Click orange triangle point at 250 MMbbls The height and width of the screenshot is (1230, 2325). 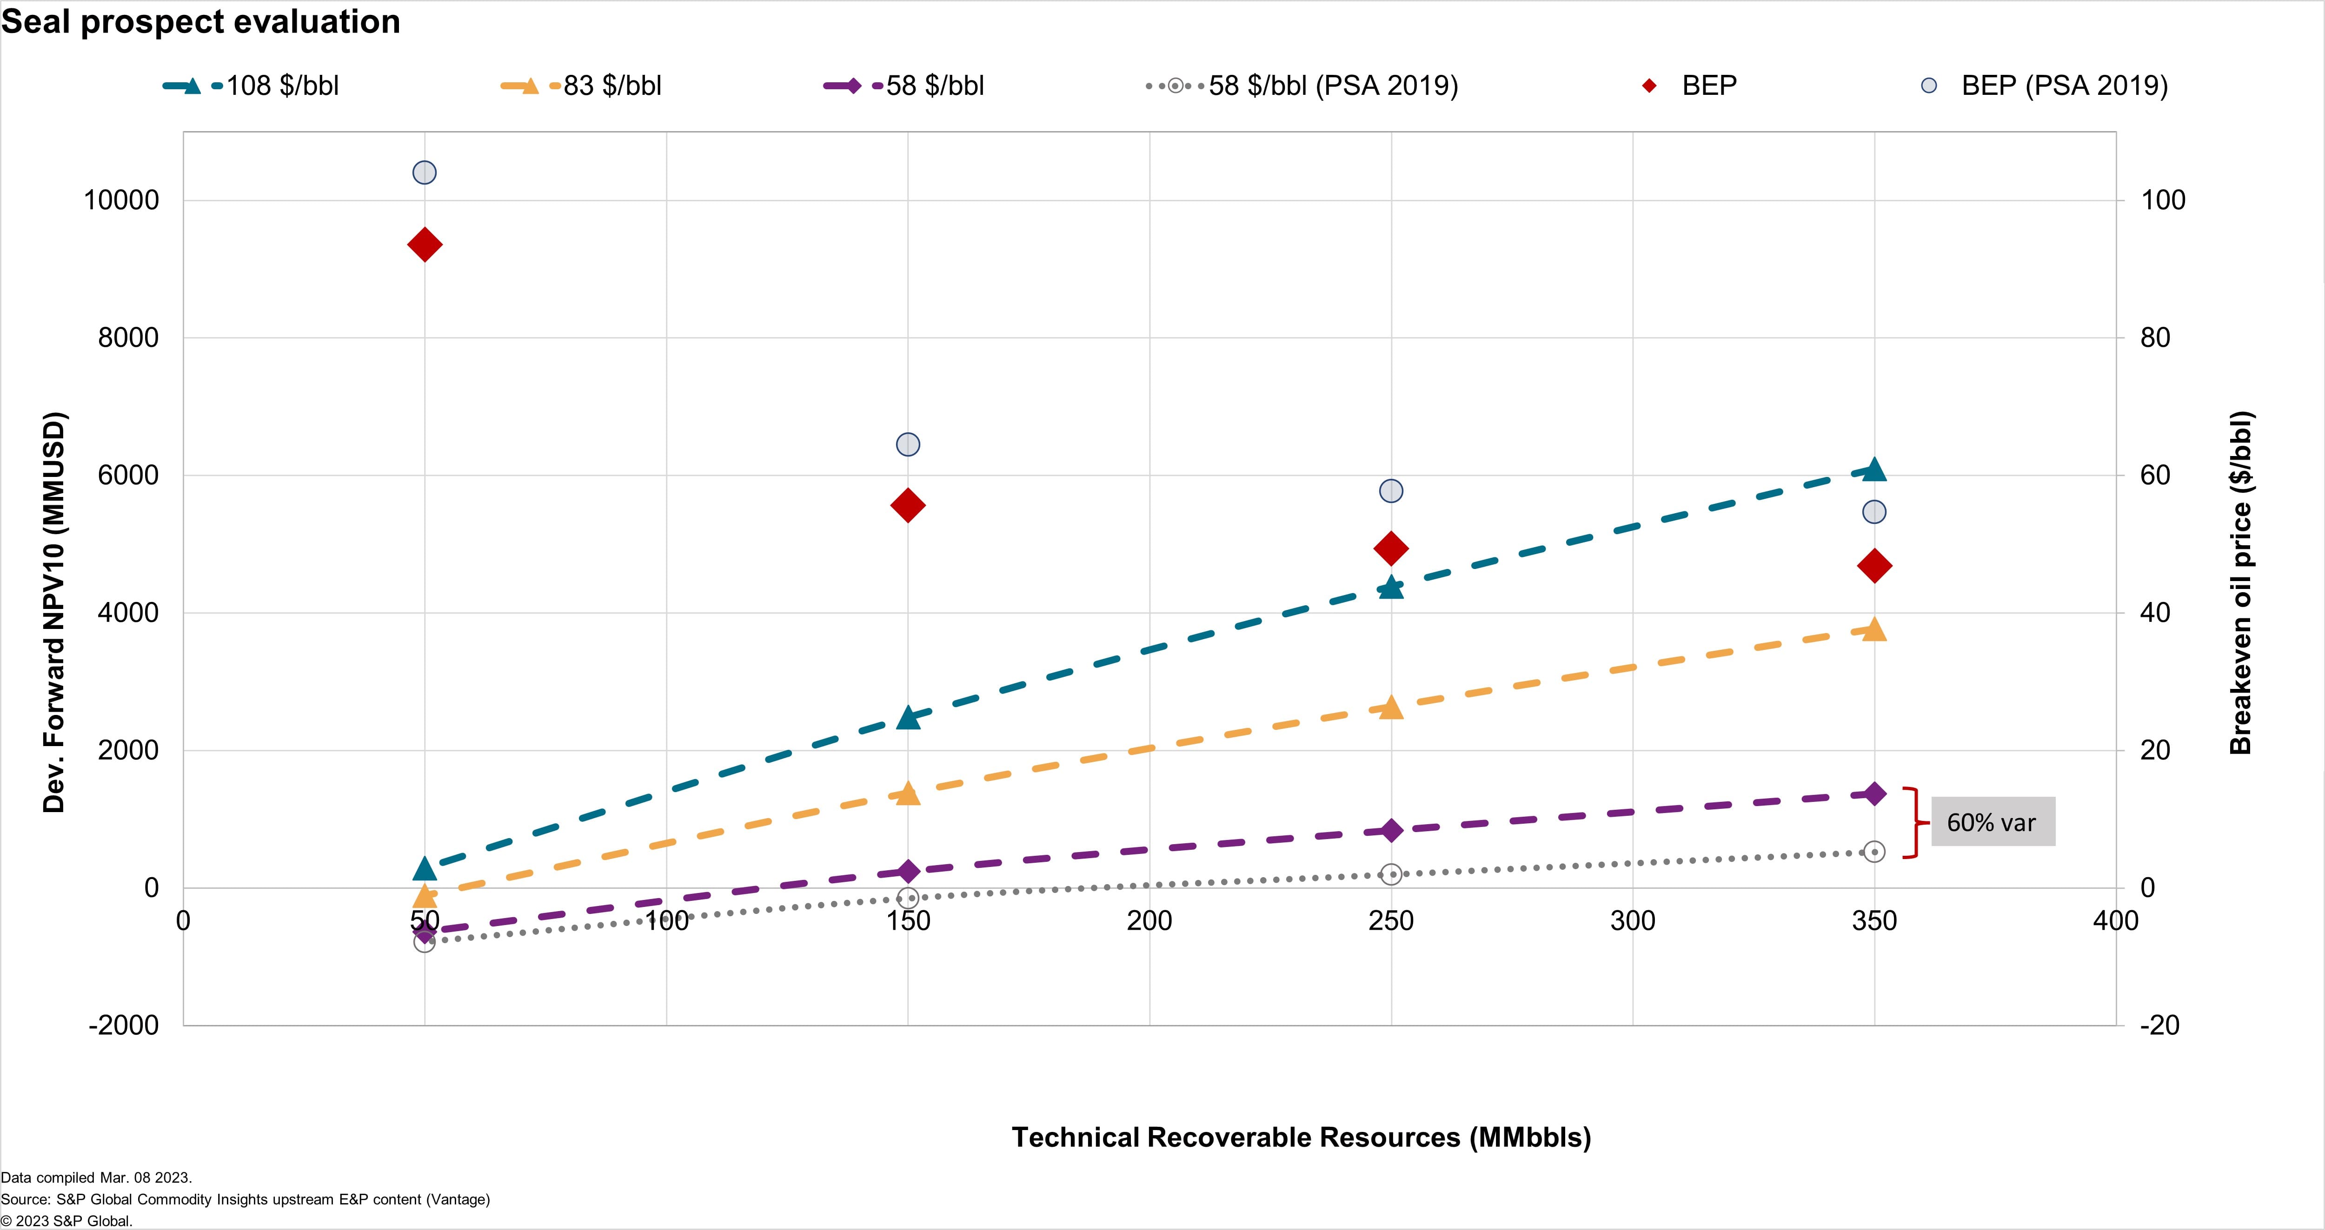pos(1391,708)
